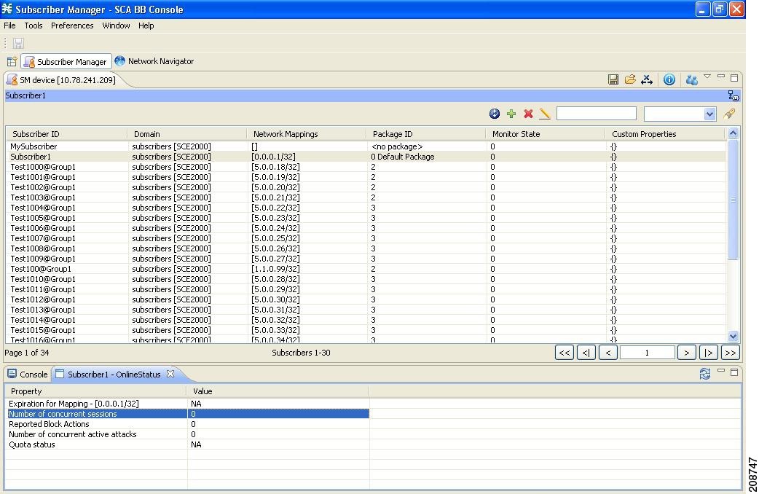
Task: Click the green add subscriber icon
Action: 511,114
